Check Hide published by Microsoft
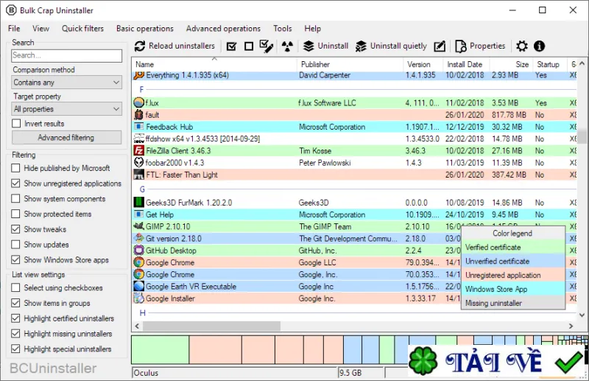 coord(15,168)
